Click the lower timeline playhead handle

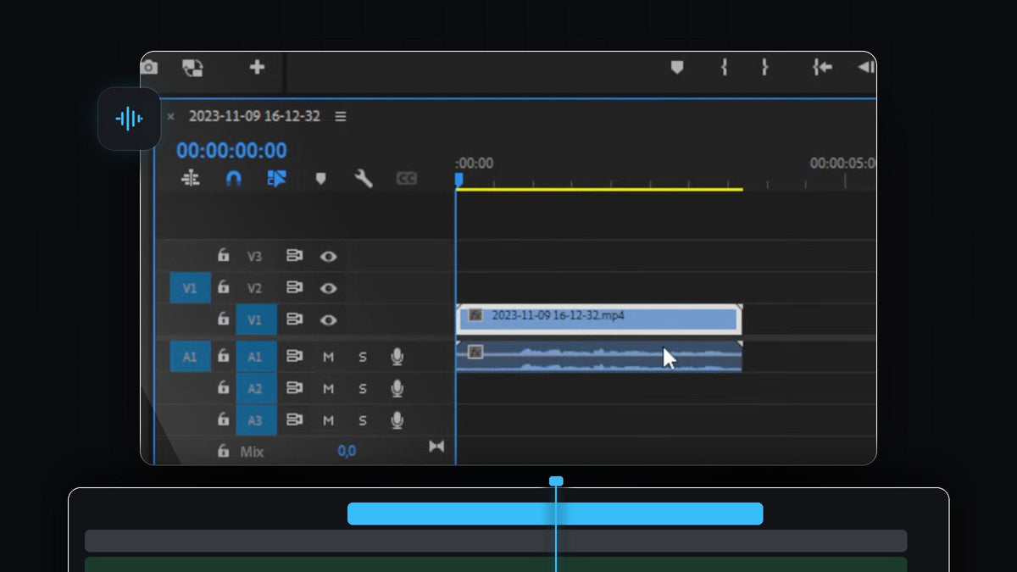(x=556, y=481)
